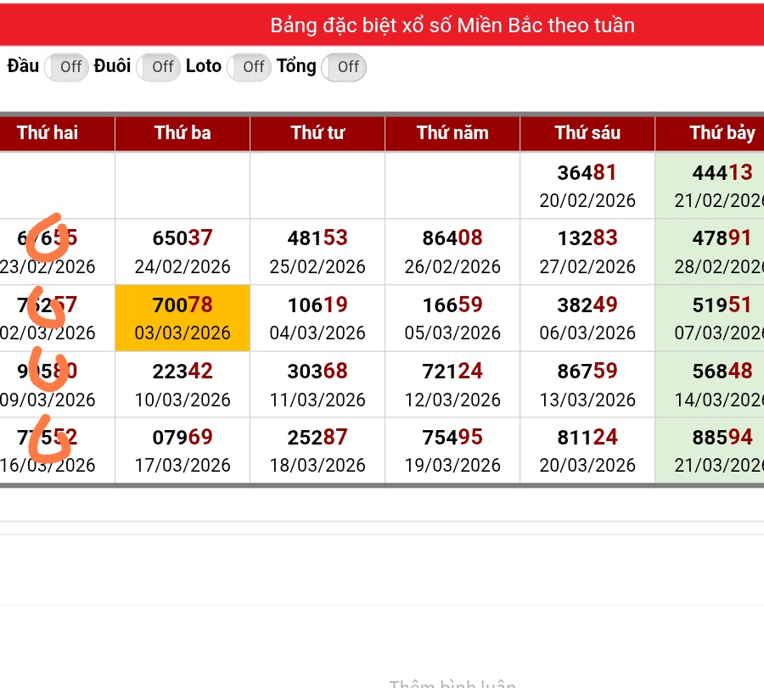Toggle the Đầu switch on
764x688 pixels.
click(66, 67)
